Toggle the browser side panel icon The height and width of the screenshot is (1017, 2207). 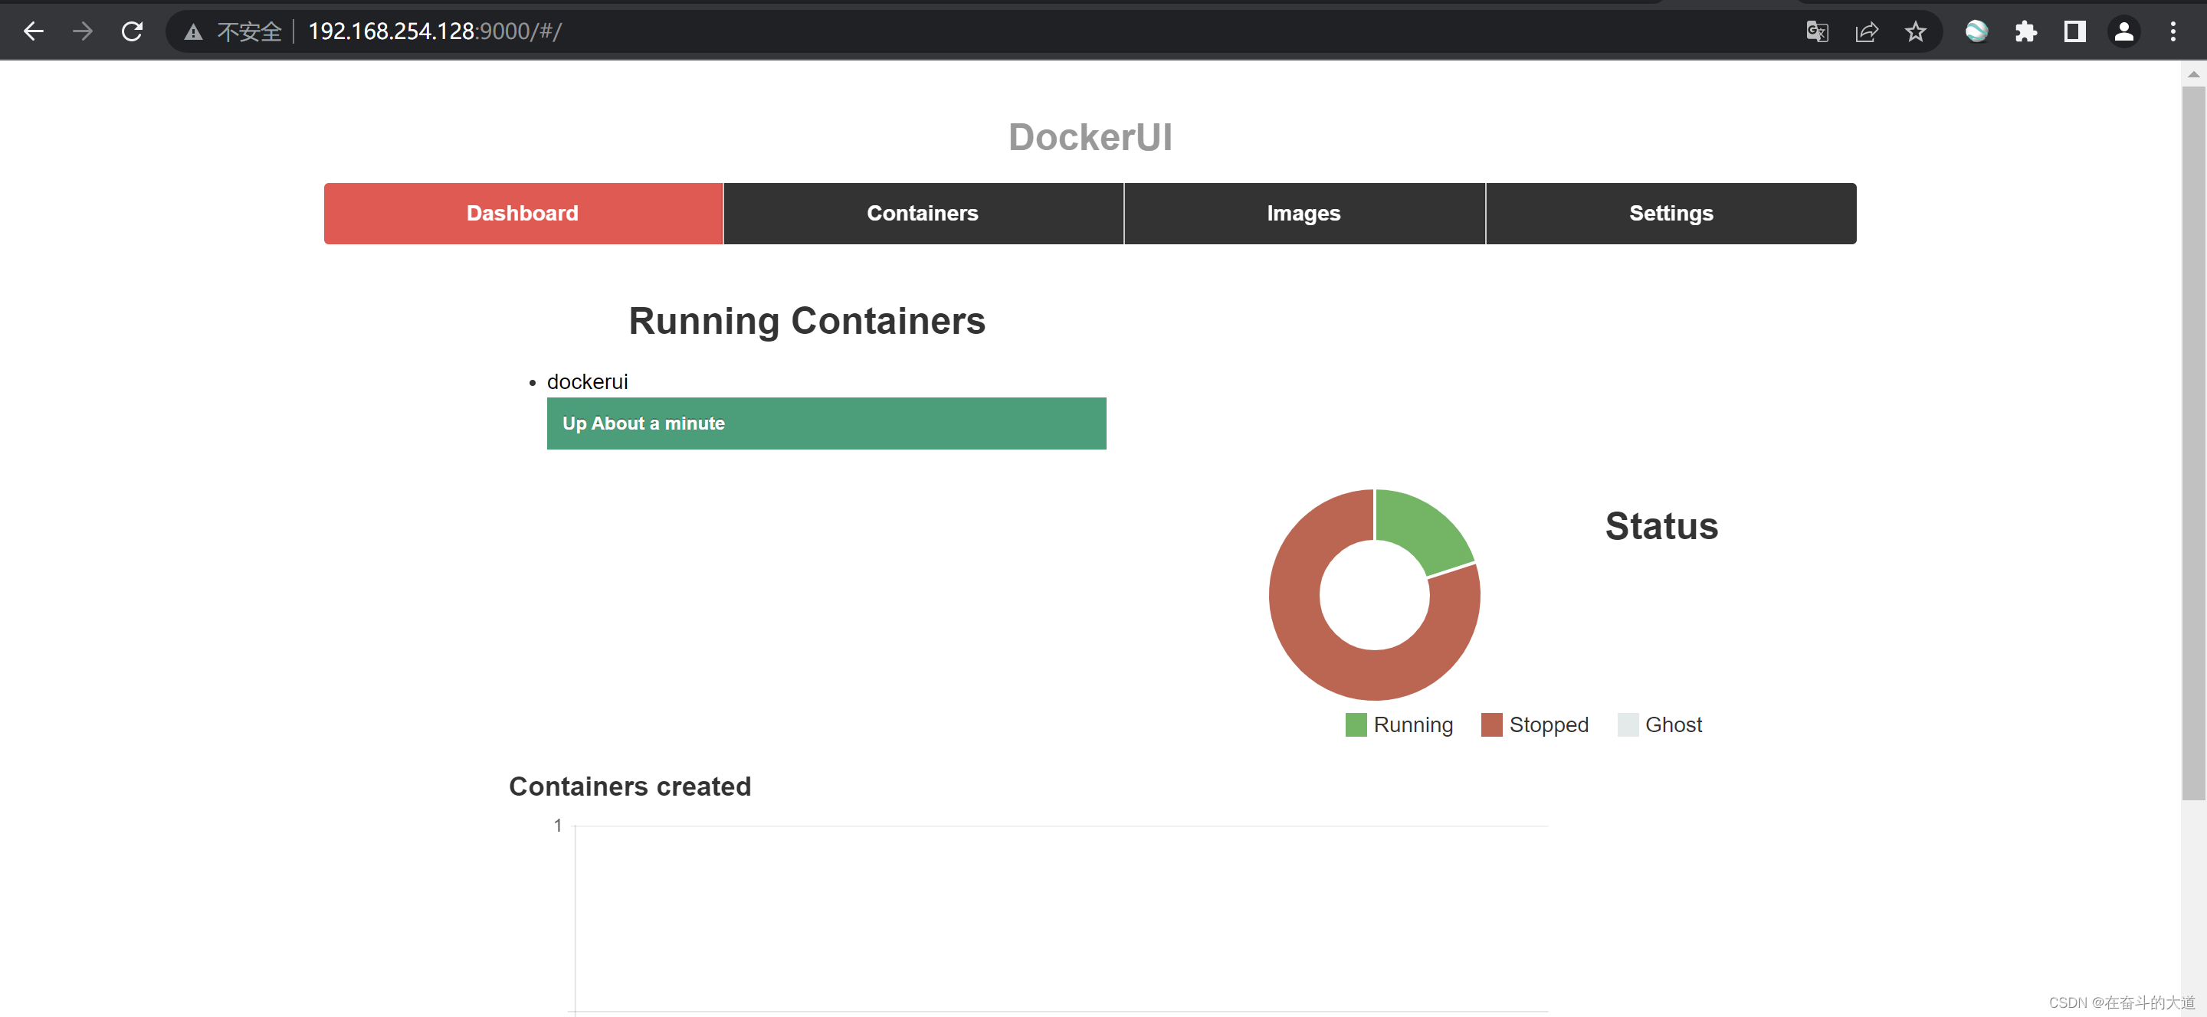(2074, 31)
